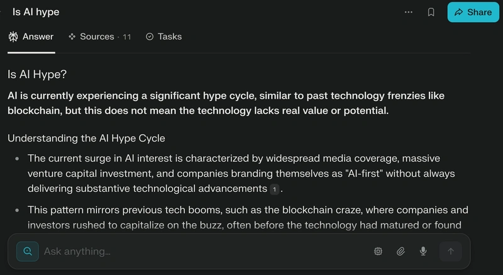Click the 'Is AI Hype?' answer heading

tap(37, 74)
